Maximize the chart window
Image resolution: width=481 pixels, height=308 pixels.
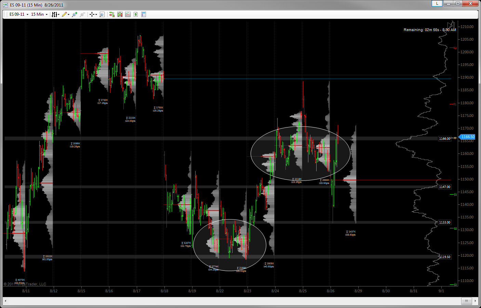[458, 3]
